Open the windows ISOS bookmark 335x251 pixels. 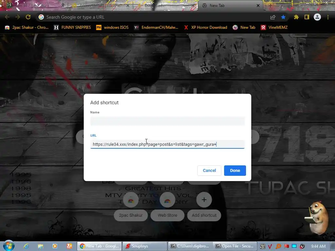pyautogui.click(x=113, y=27)
